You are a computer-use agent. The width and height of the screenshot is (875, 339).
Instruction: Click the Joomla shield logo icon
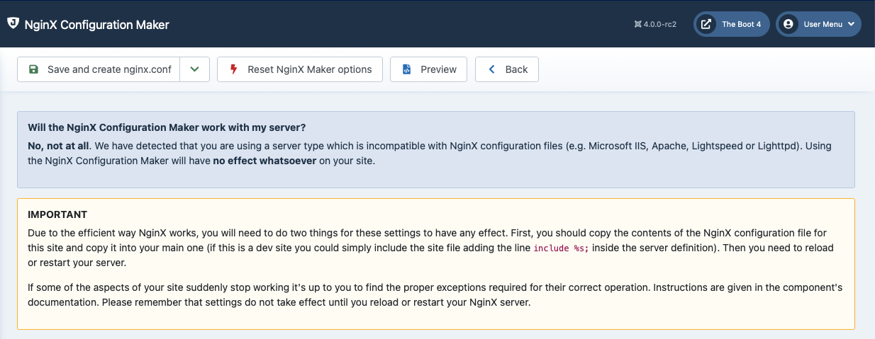13,23
